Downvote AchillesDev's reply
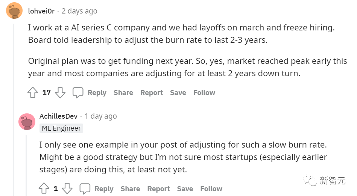357x196 pixels. pyautogui.click(x=67, y=188)
